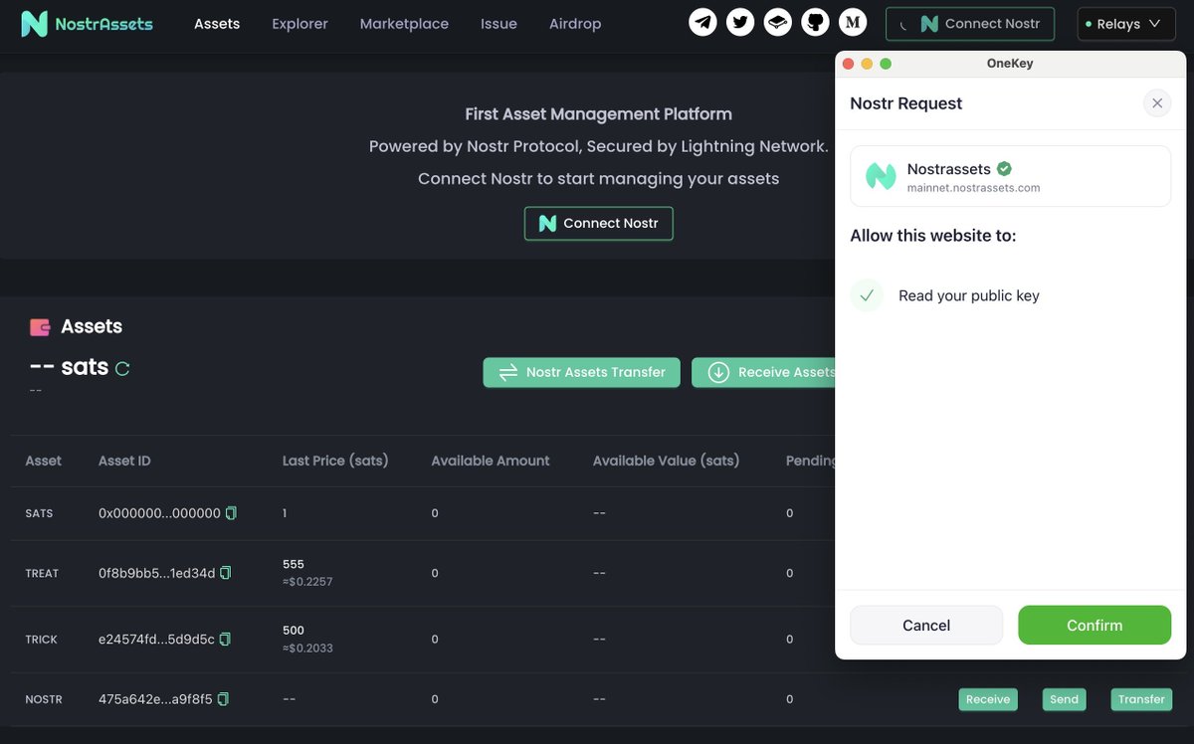Click the Available Value (sats) column header
The height and width of the screenshot is (744, 1194).
point(666,461)
